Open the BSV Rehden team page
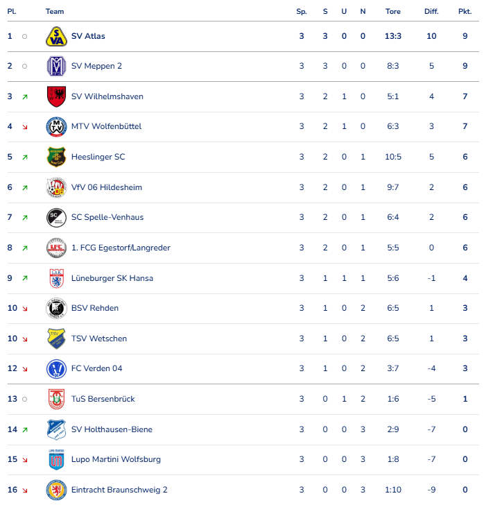Viewport: 484px width, 505px height. 95,308
